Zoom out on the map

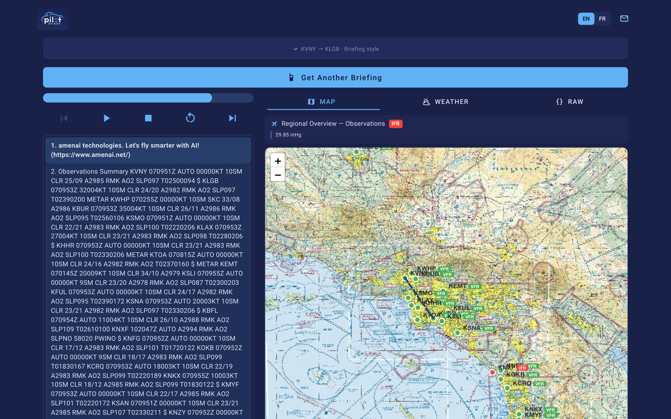(278, 175)
